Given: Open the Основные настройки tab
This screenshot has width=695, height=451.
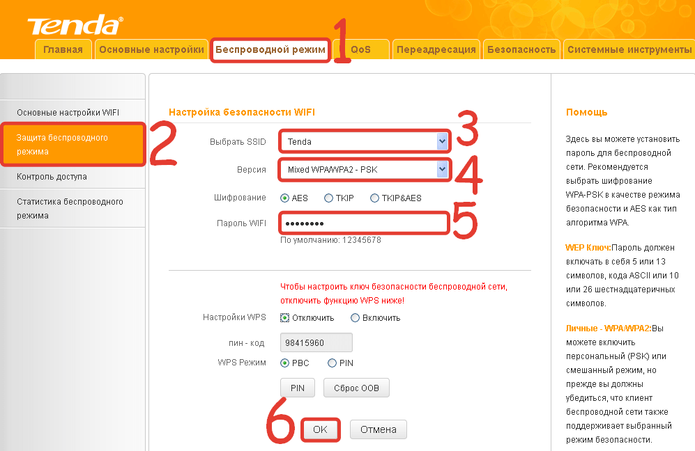Looking at the screenshot, I should [x=151, y=49].
